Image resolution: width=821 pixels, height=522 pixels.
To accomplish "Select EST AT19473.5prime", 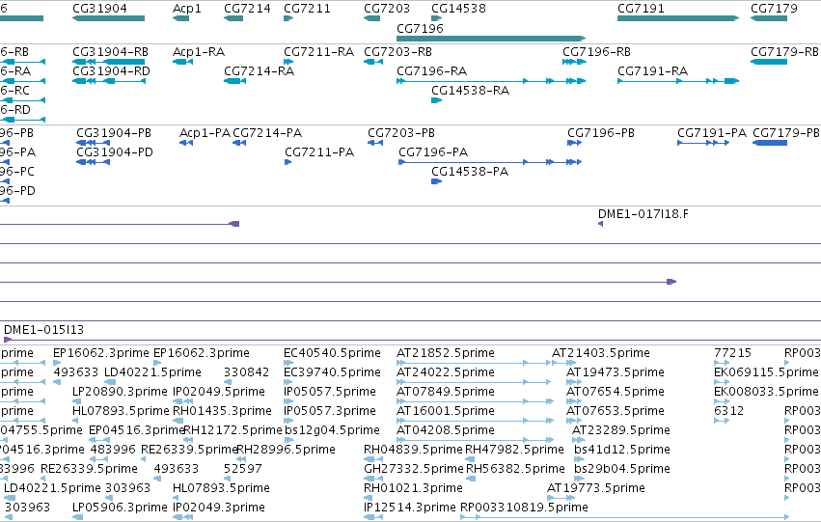I will (616, 372).
